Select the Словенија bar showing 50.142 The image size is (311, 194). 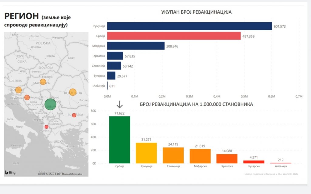pyautogui.click(x=114, y=66)
